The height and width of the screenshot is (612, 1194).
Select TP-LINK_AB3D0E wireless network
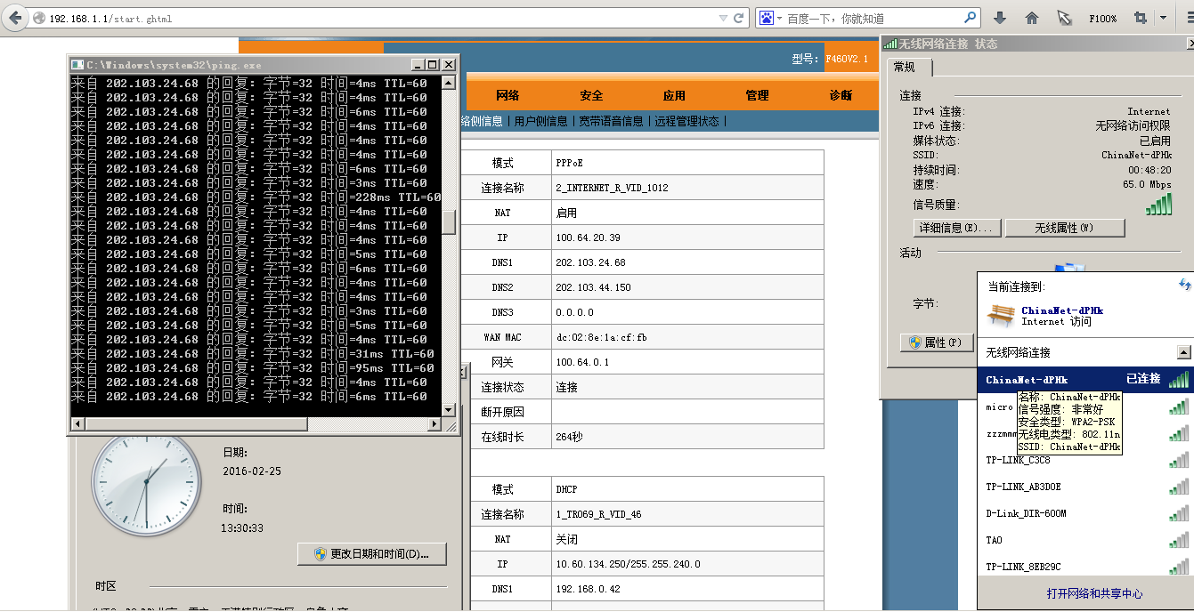coord(1086,487)
